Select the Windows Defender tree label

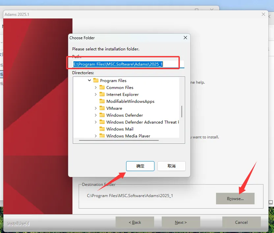(x=124, y=115)
